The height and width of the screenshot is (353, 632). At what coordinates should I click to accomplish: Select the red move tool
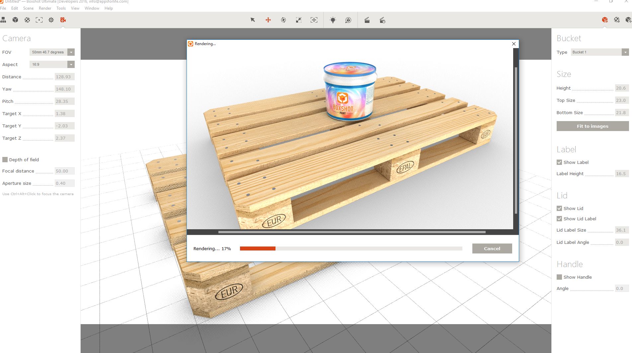coord(268,20)
